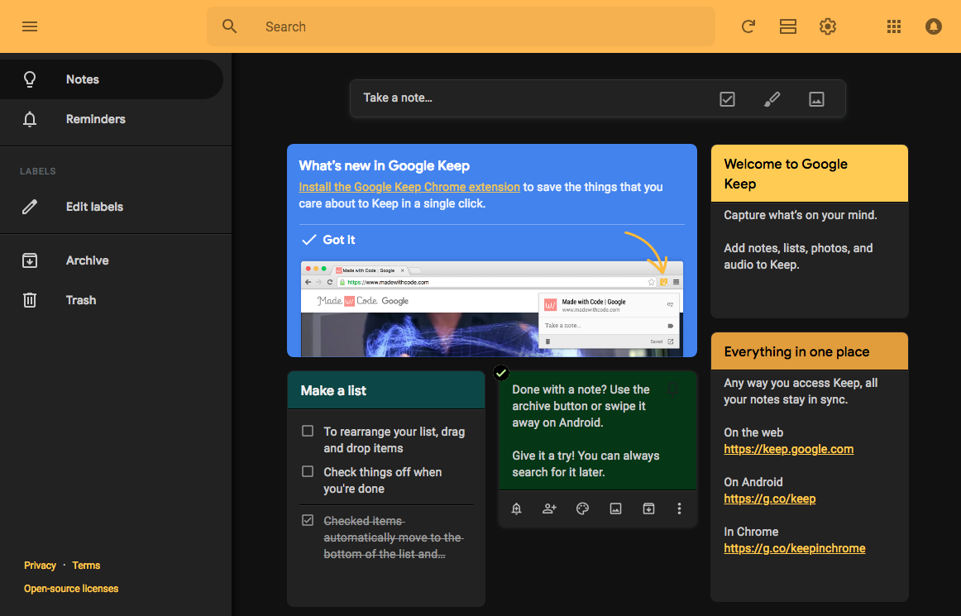Pin the green archive note
The height and width of the screenshot is (616, 961).
pos(673,390)
